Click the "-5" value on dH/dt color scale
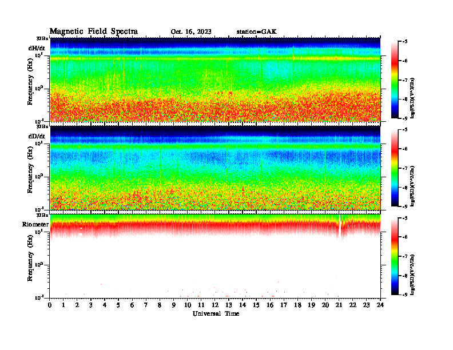Viewport: 453px width, 350px height. [x=405, y=42]
